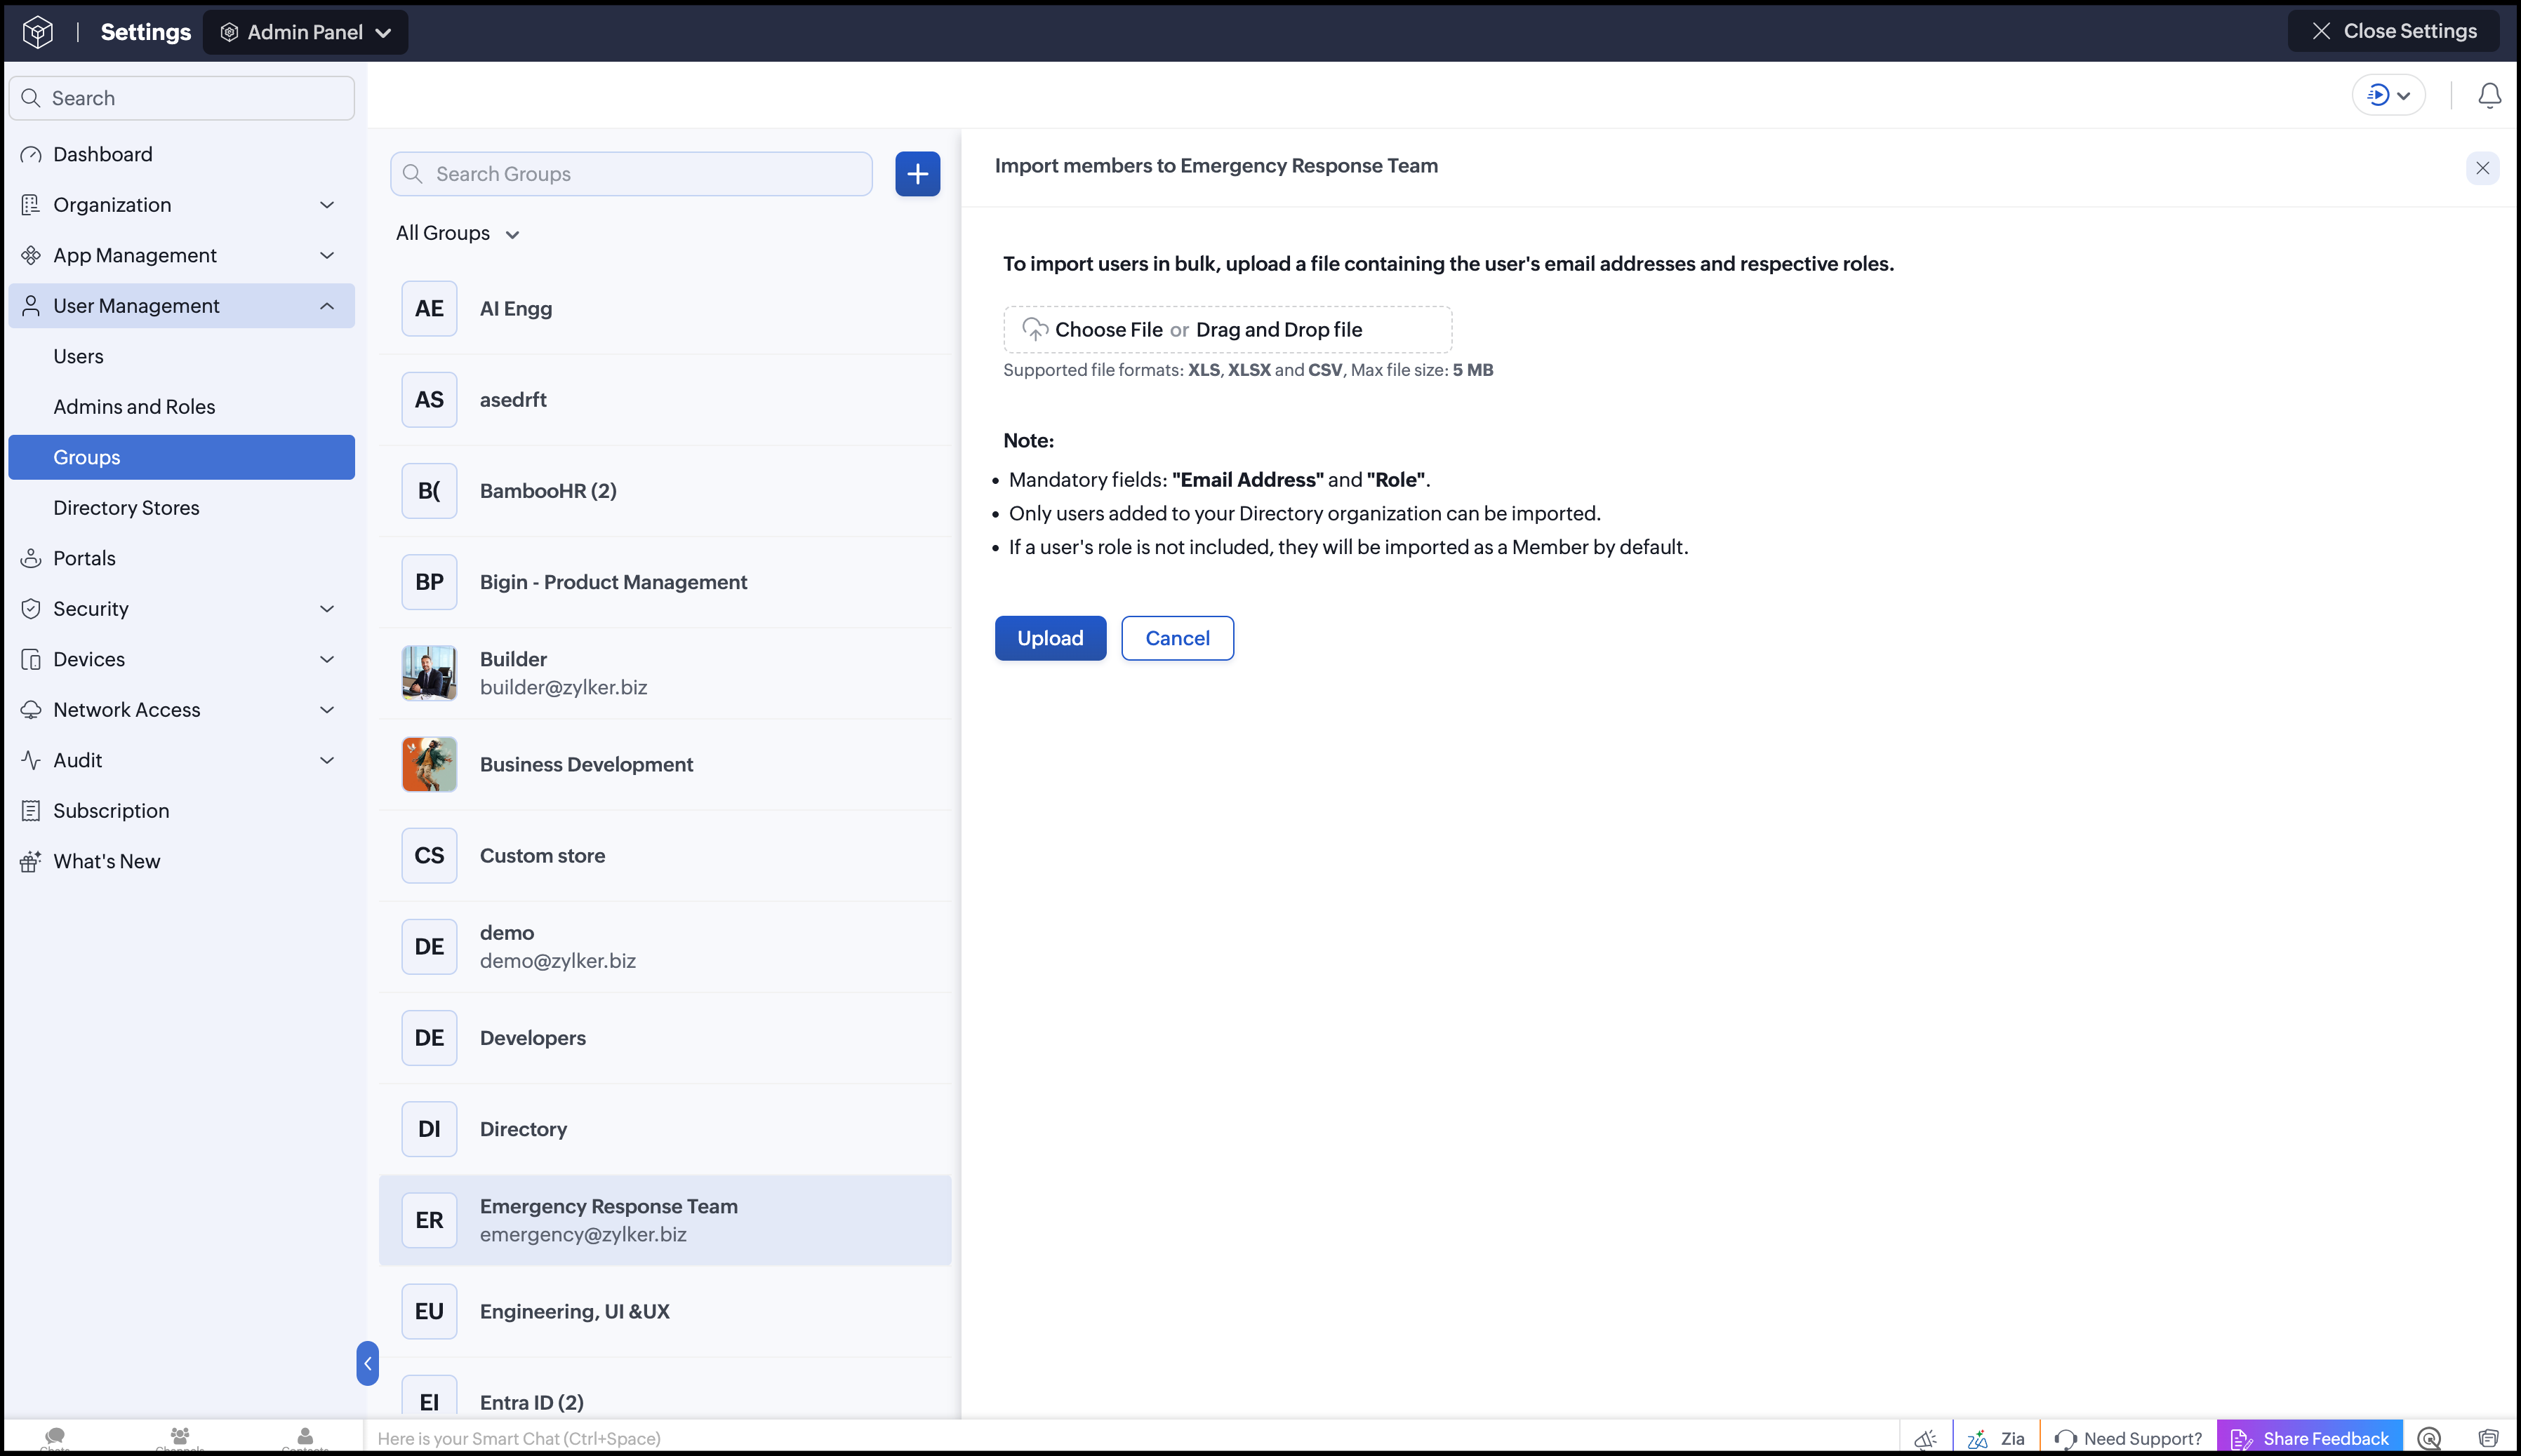
Task: Expand the Security section chevron
Action: coord(326,609)
